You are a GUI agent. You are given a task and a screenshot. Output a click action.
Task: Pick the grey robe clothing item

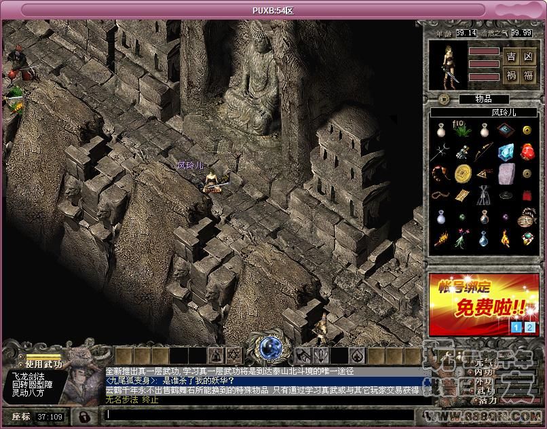pos(484,195)
